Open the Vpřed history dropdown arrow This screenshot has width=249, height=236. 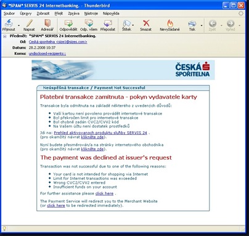240,25
